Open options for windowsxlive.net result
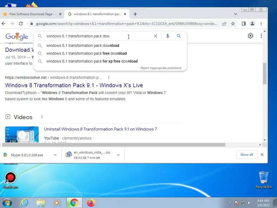This screenshot has height=208, width=277. click(x=109, y=77)
